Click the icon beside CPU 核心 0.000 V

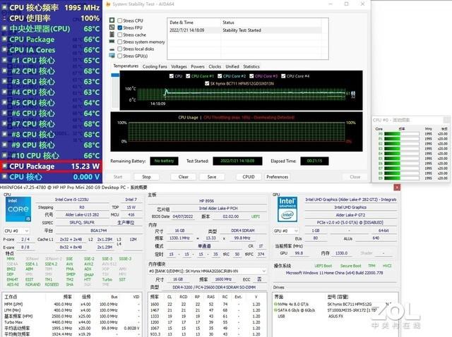pyautogui.click(x=4, y=176)
